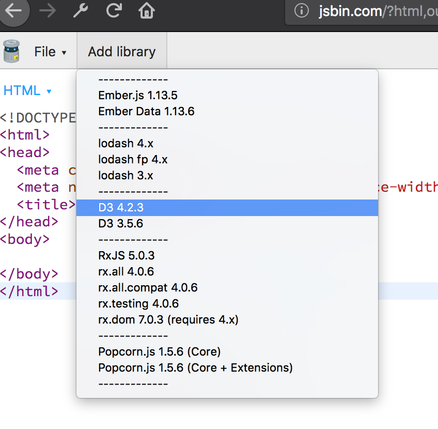Image resolution: width=438 pixels, height=429 pixels.
Task: Select RxJS 5.0.3 library
Action: (x=227, y=255)
